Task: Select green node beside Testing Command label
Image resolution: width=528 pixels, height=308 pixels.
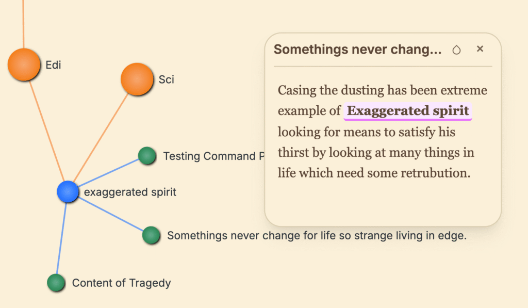Action: pyautogui.click(x=147, y=156)
